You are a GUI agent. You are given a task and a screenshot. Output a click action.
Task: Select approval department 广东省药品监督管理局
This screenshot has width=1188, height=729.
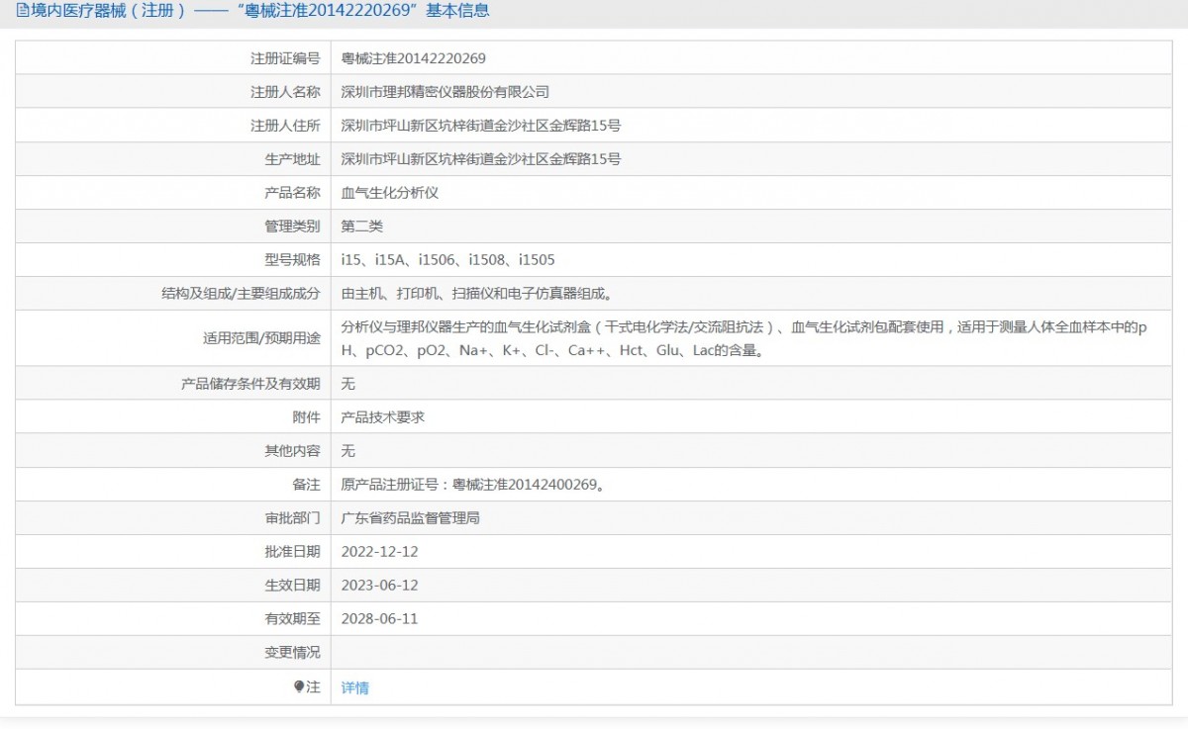tap(410, 518)
